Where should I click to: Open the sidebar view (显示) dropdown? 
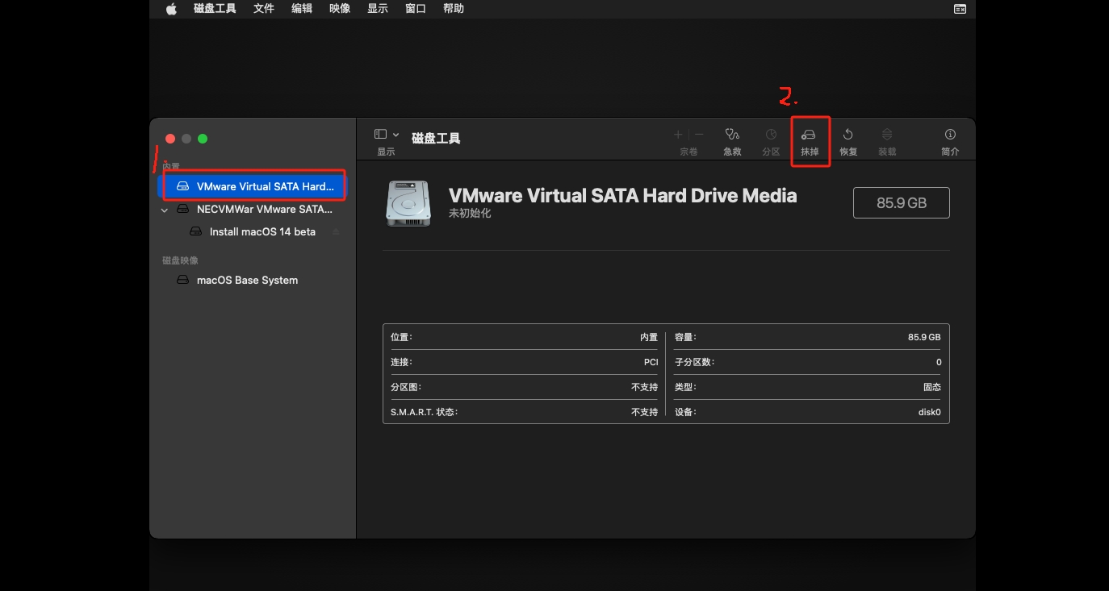click(x=387, y=135)
